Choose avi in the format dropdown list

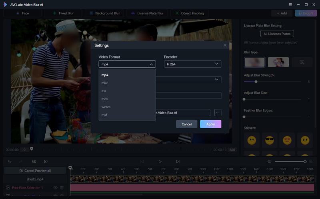pyautogui.click(x=127, y=91)
